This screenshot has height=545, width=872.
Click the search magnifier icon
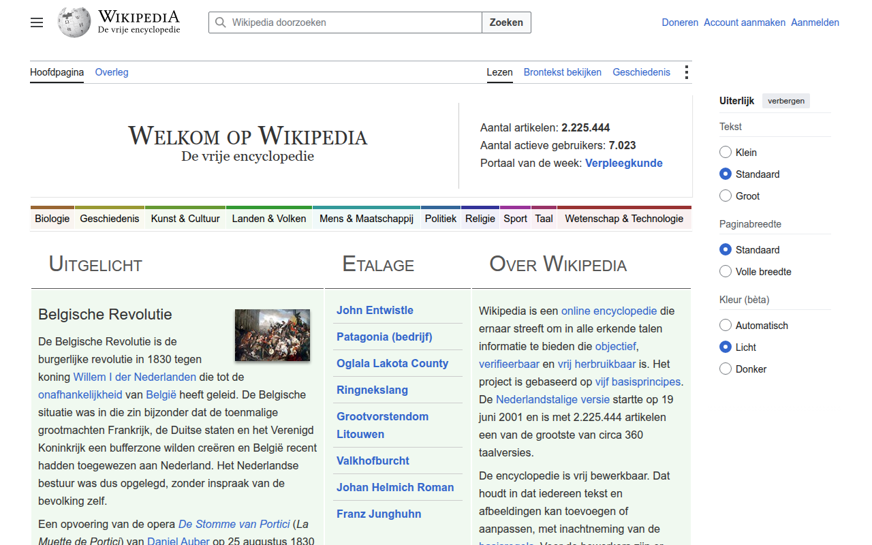point(220,22)
